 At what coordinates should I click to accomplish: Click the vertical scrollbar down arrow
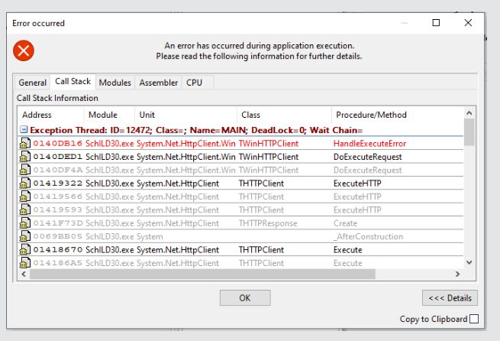pos(469,262)
